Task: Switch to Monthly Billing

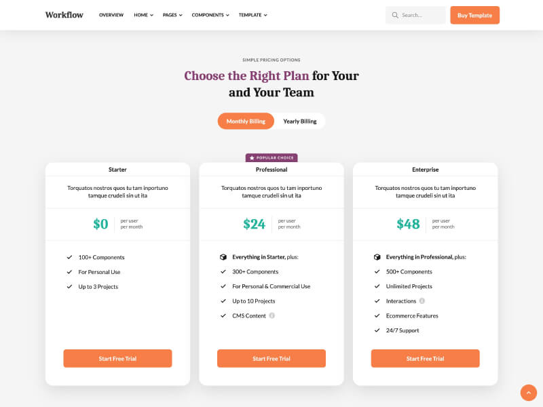Action: pyautogui.click(x=246, y=121)
